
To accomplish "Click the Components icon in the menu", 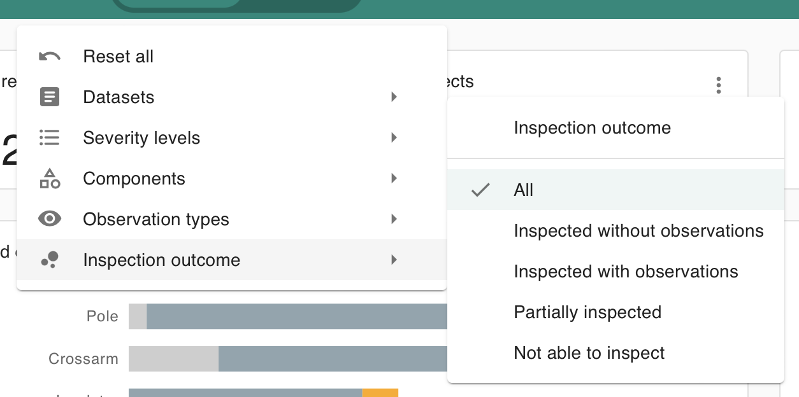I will coord(50,178).
